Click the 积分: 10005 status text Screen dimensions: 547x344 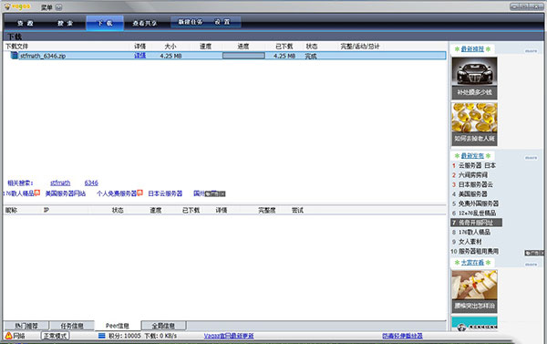(125, 336)
